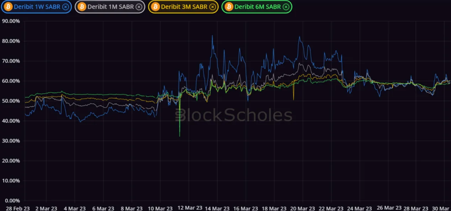Click the 24 Mar 23 date label
The width and height of the screenshot is (451, 211).
click(360, 208)
